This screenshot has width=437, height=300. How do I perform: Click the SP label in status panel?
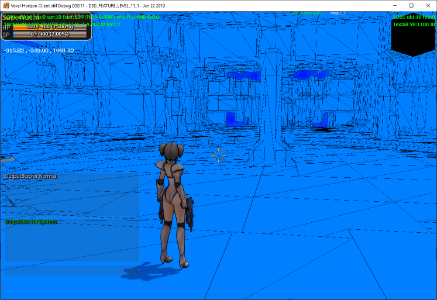[x=6, y=35]
